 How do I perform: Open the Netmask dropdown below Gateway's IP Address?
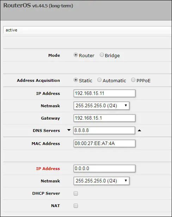pos(102,106)
